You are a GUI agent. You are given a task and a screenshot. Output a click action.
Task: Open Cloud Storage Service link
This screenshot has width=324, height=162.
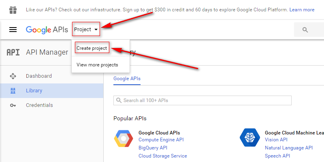tap(162, 156)
